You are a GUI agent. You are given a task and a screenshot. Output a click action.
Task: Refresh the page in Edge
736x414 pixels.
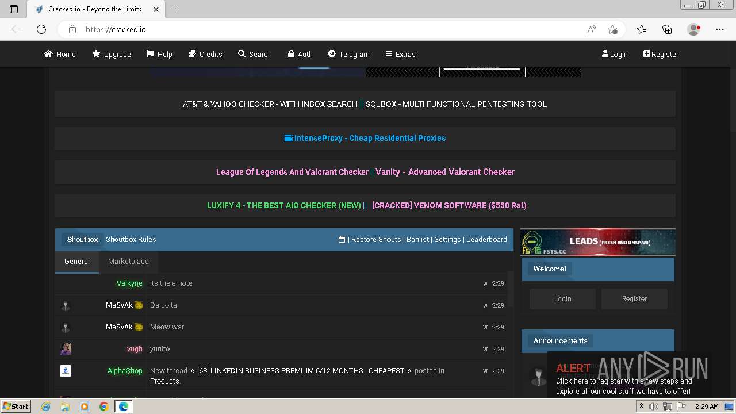coord(41,29)
